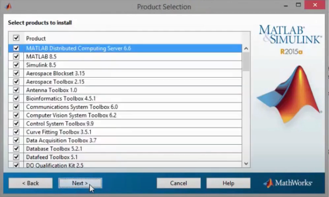Select Curve Fitting Toolbox 3.5.1 row
This screenshot has height=197, width=329.
[x=132, y=132]
